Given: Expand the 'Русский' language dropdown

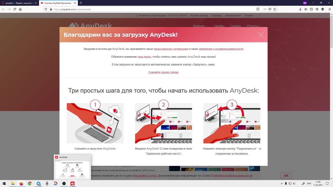Looking at the screenshot, I should pyautogui.click(x=252, y=16).
